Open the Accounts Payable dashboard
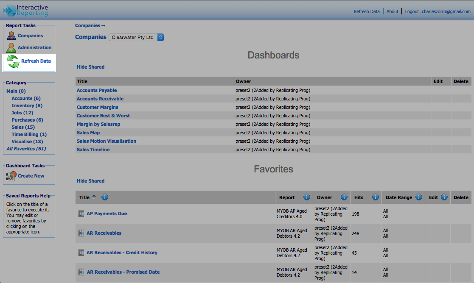This screenshot has height=283, width=474. 97,90
